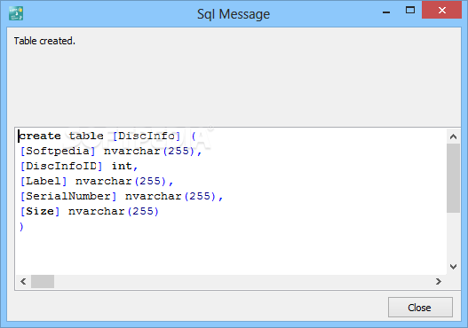Click the horizontal scrollbar right arrow
The width and height of the screenshot is (468, 328).
point(438,281)
